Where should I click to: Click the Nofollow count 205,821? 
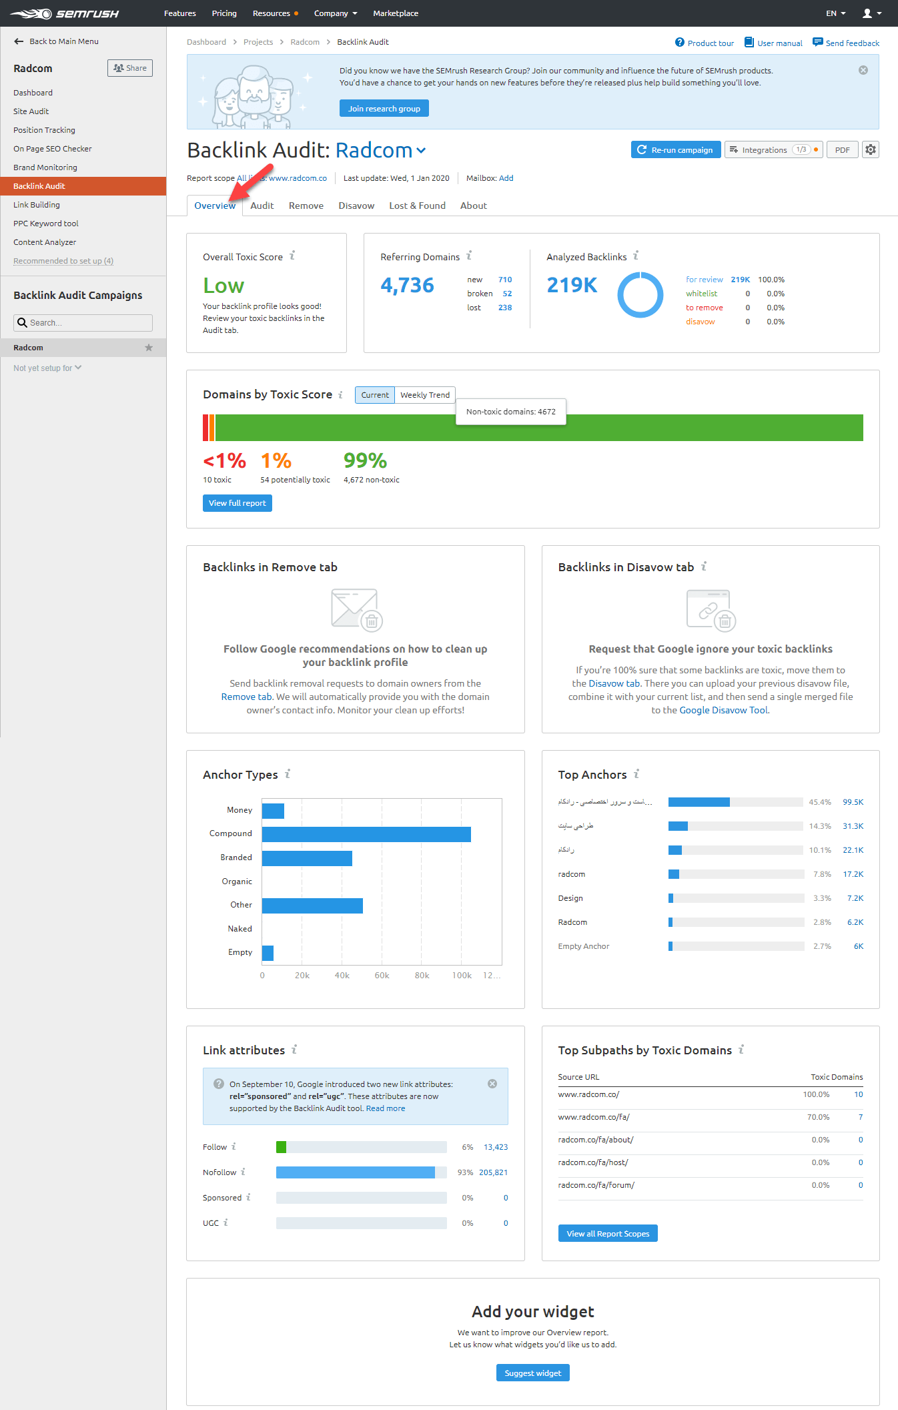click(493, 1172)
